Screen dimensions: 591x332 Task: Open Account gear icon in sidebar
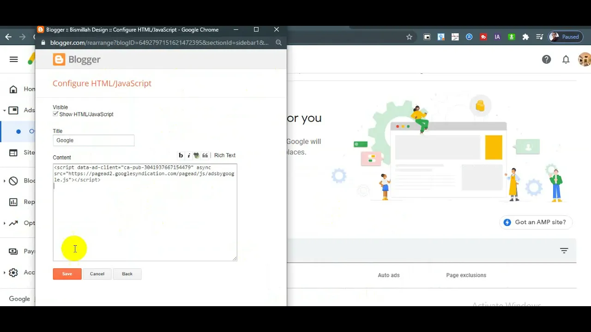click(14, 273)
